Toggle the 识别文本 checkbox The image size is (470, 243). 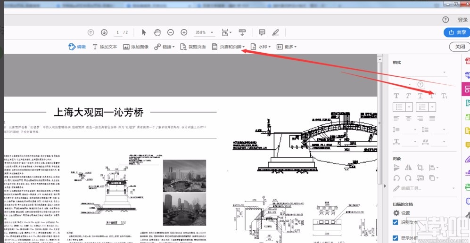pos(396,222)
